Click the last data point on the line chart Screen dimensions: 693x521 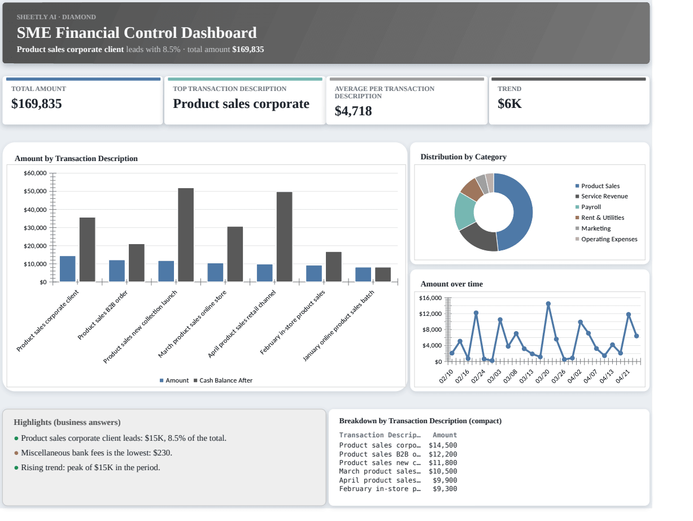637,336
